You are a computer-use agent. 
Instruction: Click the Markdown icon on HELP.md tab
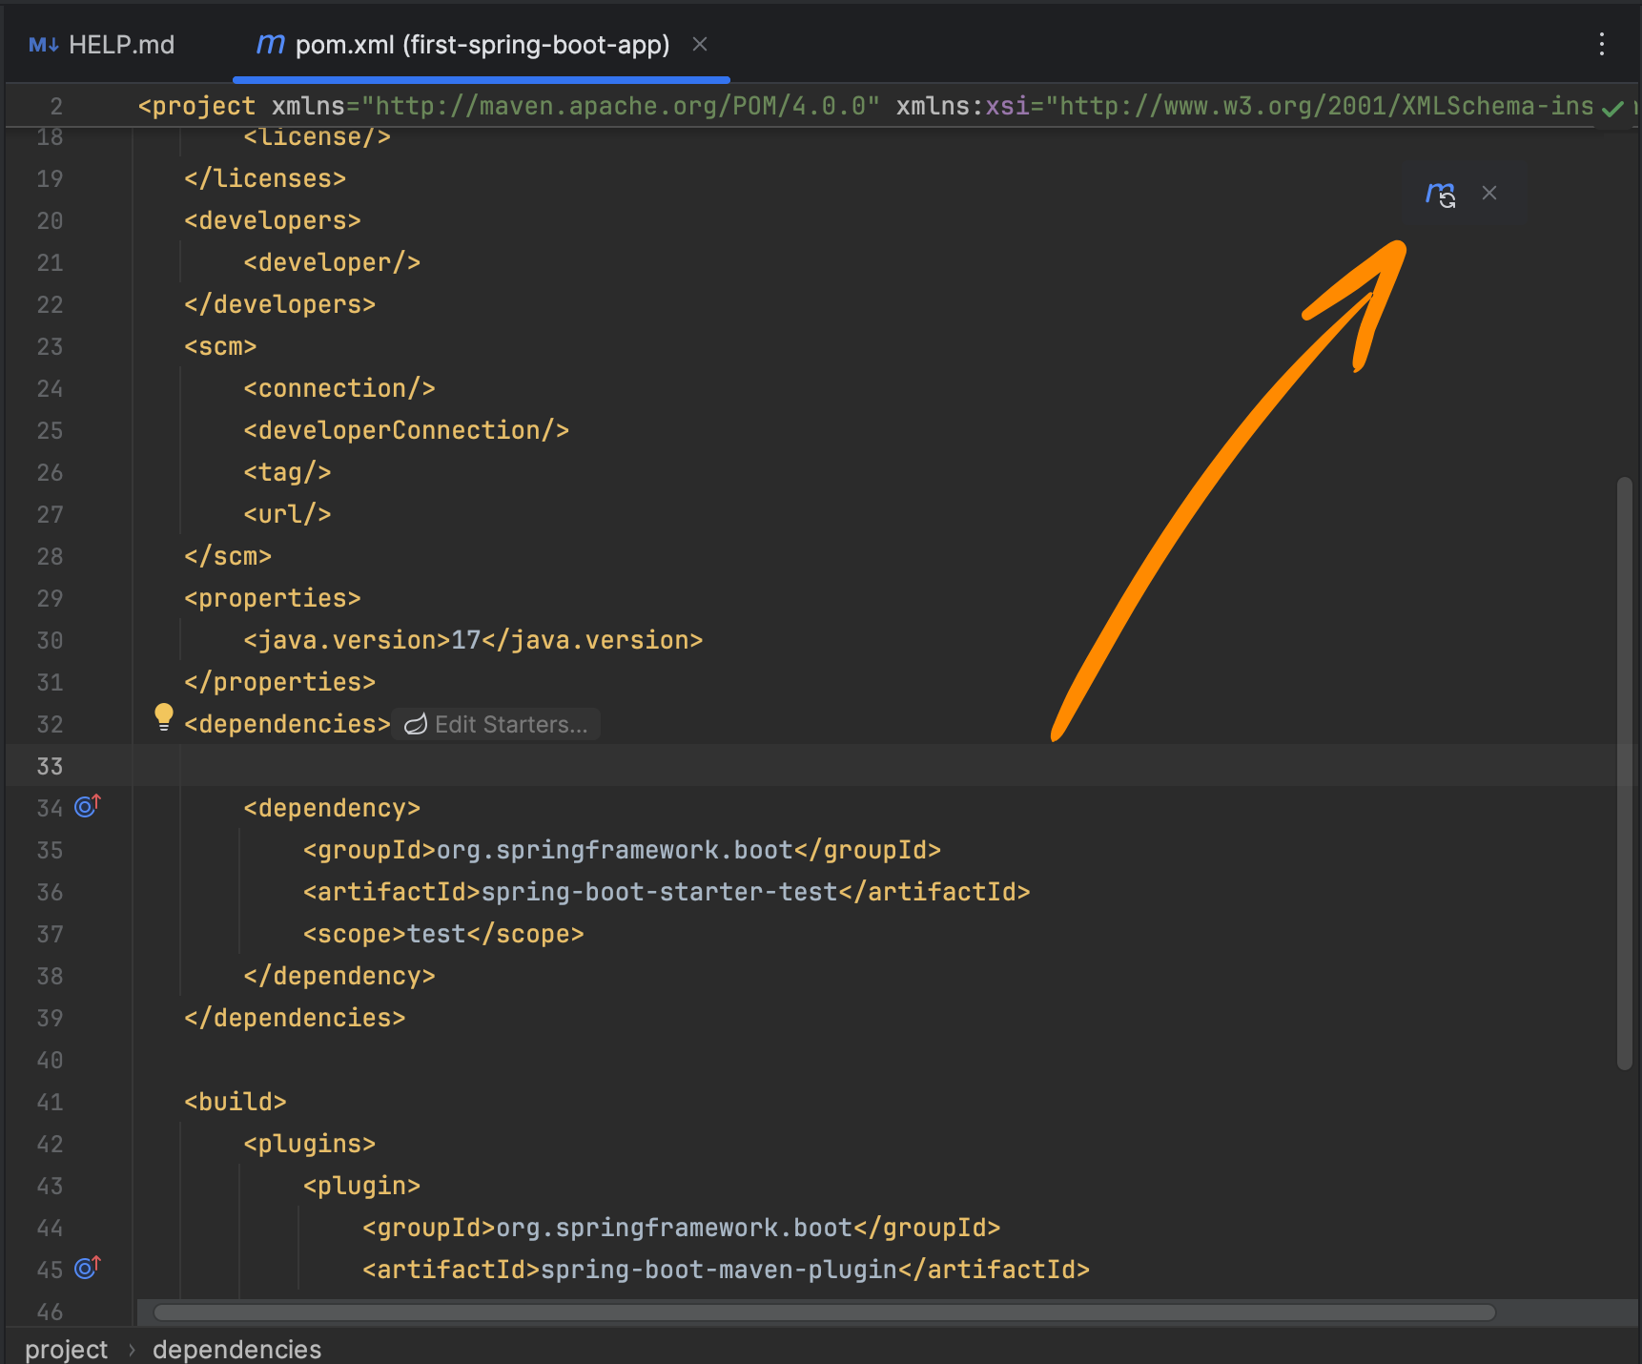click(44, 45)
